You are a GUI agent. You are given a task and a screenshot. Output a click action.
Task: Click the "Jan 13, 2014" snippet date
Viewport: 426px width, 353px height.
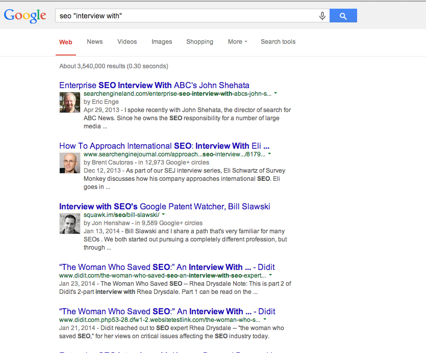coord(102,231)
